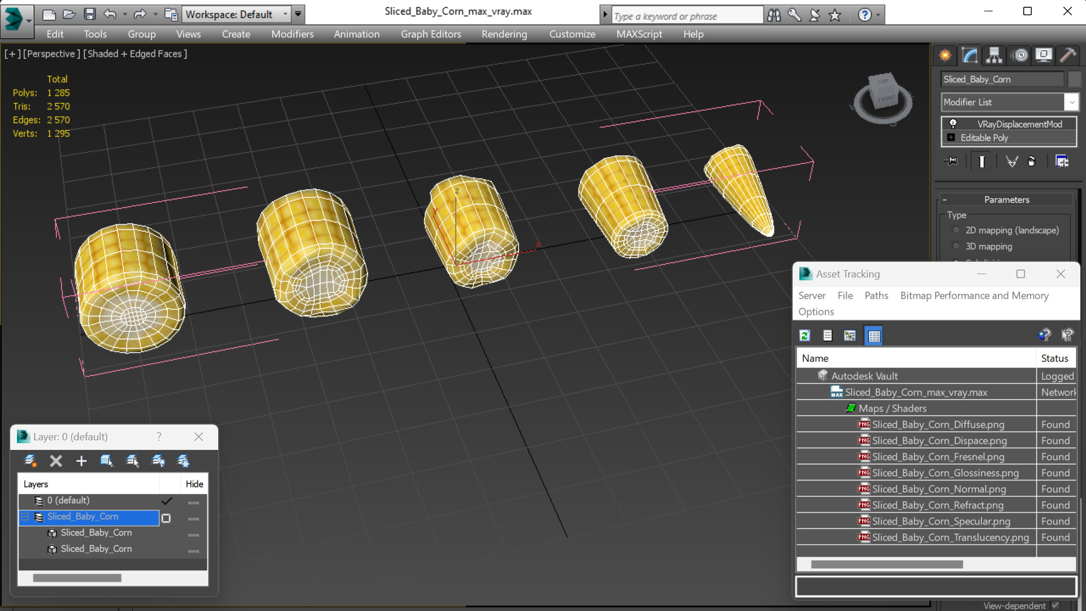
Task: Set 0 (default) layer as current checkmark
Action: pyautogui.click(x=166, y=501)
